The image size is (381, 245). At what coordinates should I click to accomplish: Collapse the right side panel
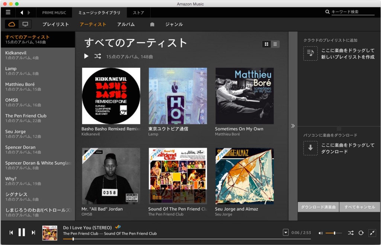[x=293, y=125]
